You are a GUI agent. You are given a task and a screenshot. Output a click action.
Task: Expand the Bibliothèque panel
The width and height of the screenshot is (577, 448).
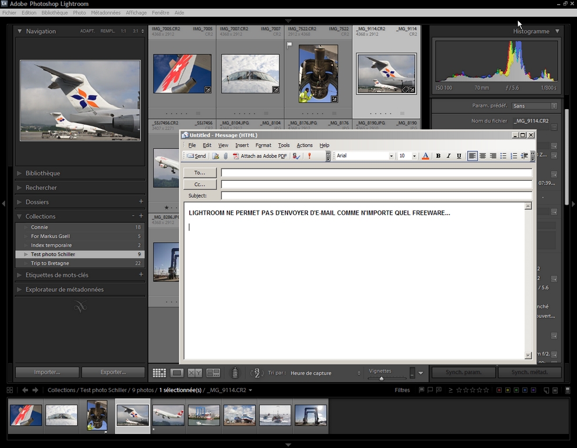coord(19,173)
